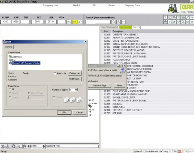Click Stop after Page button
194x153 pixels.
[x=99, y=86]
